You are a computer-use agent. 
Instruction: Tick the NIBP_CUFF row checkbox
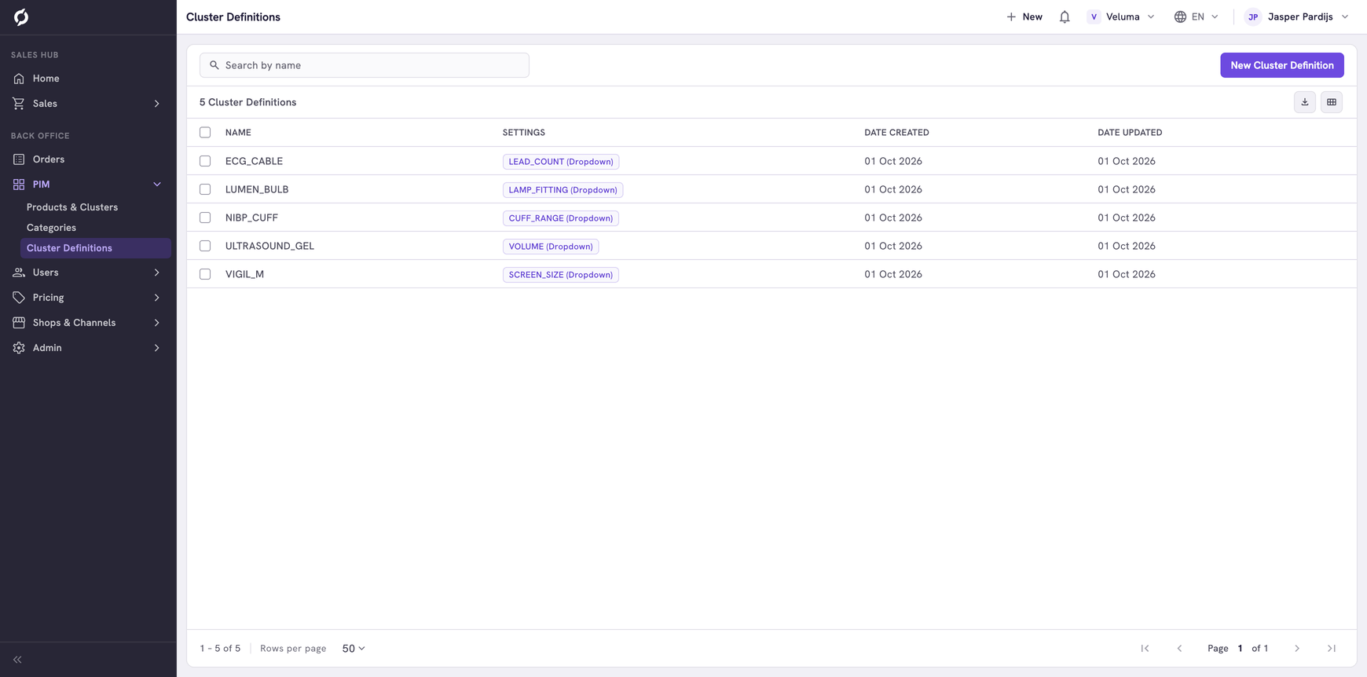(x=205, y=218)
